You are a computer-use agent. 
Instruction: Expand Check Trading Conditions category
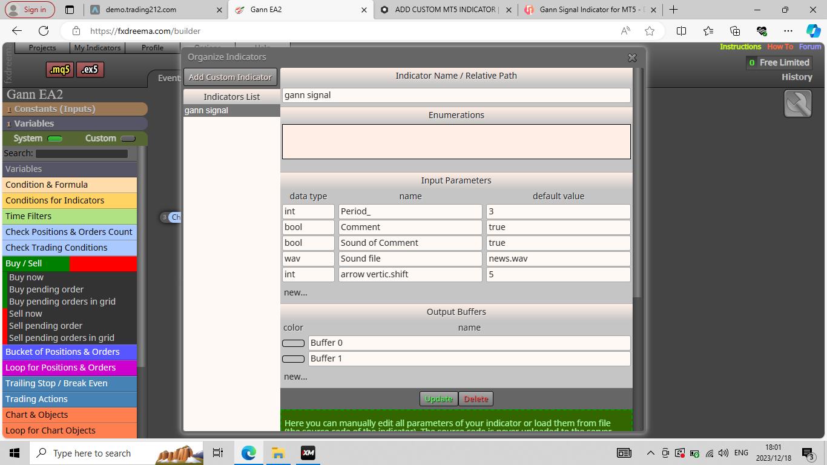tap(70, 248)
